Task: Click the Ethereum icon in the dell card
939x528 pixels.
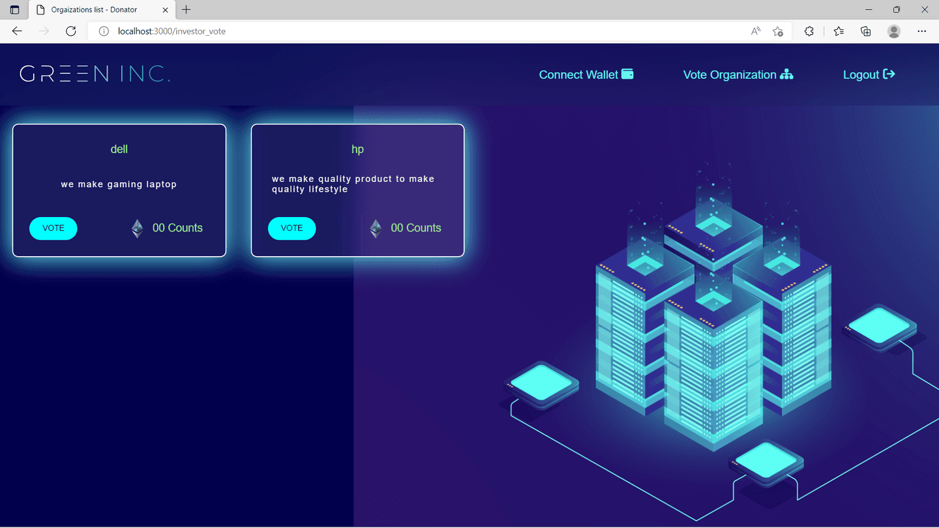Action: (x=137, y=229)
